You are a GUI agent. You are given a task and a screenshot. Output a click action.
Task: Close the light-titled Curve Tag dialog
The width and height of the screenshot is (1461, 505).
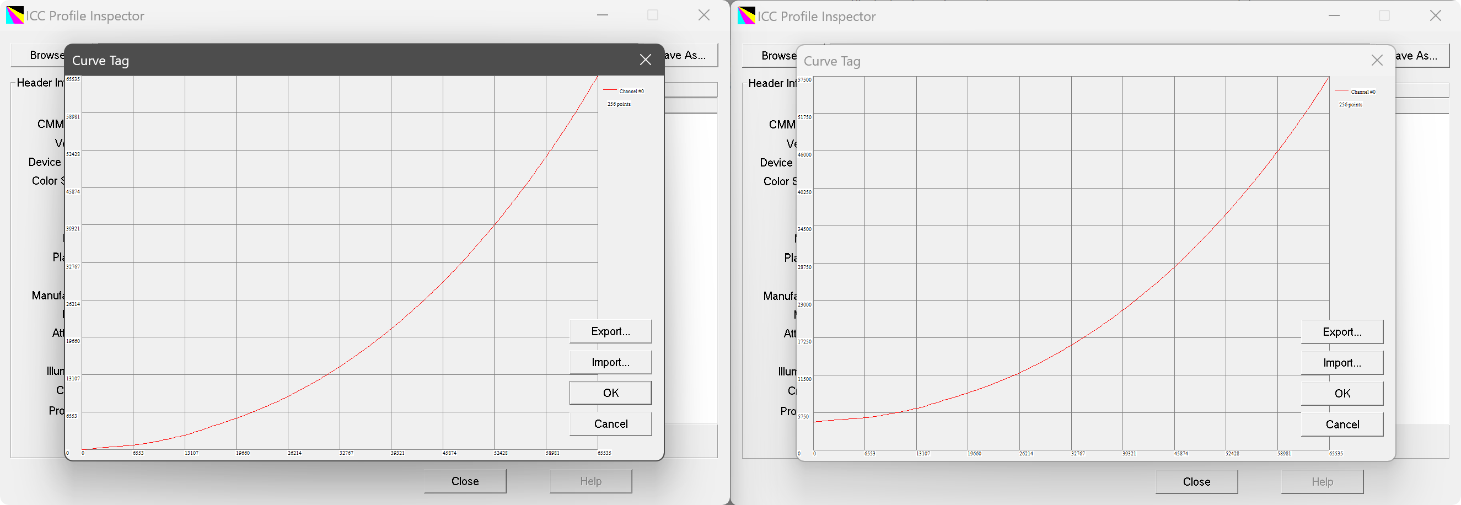coord(1377,60)
